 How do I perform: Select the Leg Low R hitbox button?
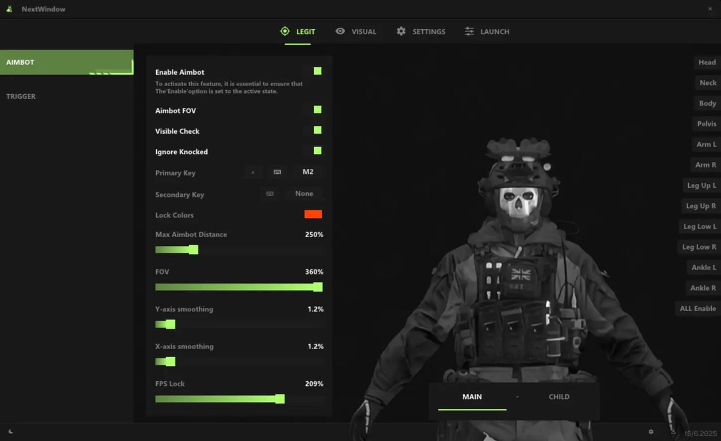(x=699, y=247)
